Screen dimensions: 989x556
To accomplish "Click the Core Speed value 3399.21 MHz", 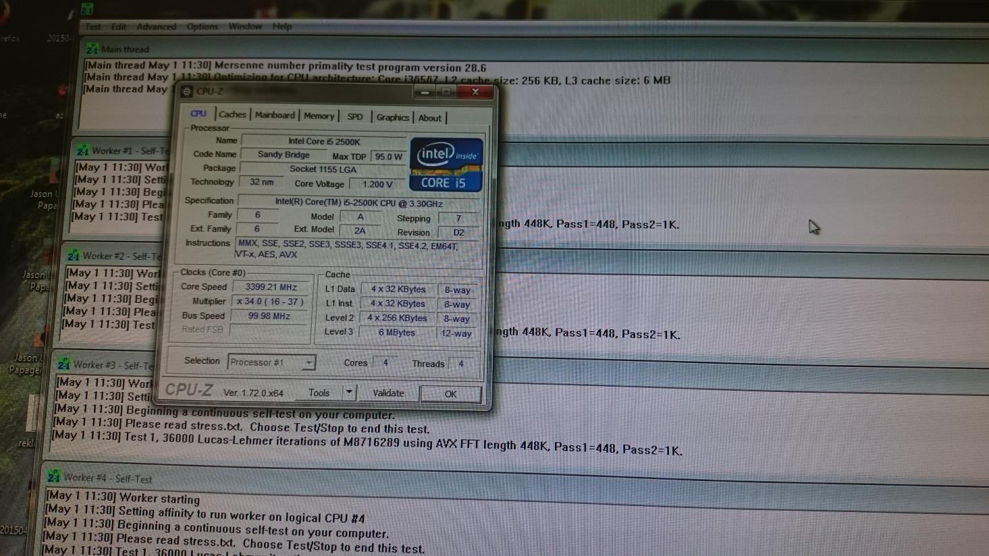I will coord(271,287).
